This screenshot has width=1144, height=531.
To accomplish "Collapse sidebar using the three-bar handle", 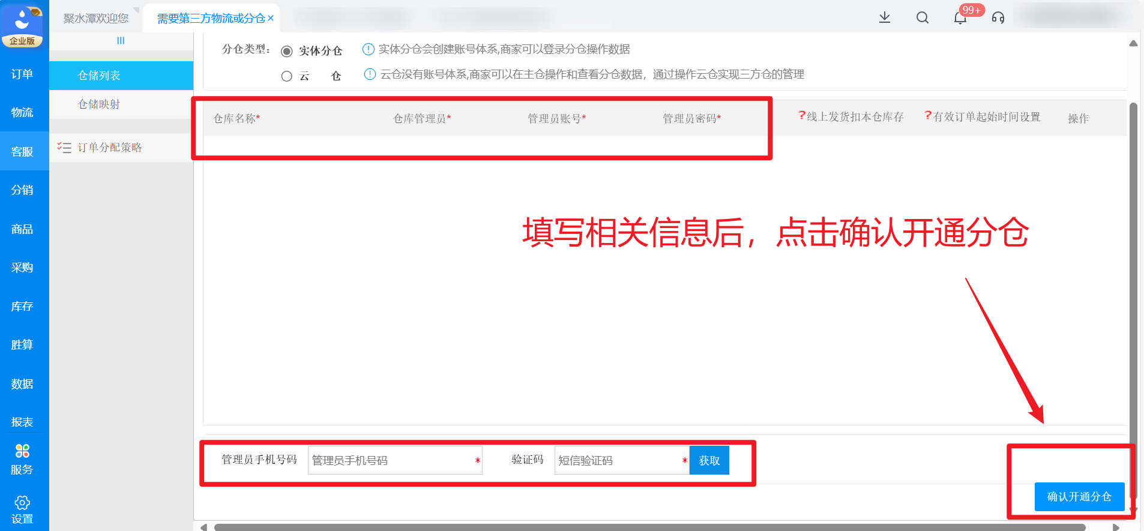I will 121,40.
